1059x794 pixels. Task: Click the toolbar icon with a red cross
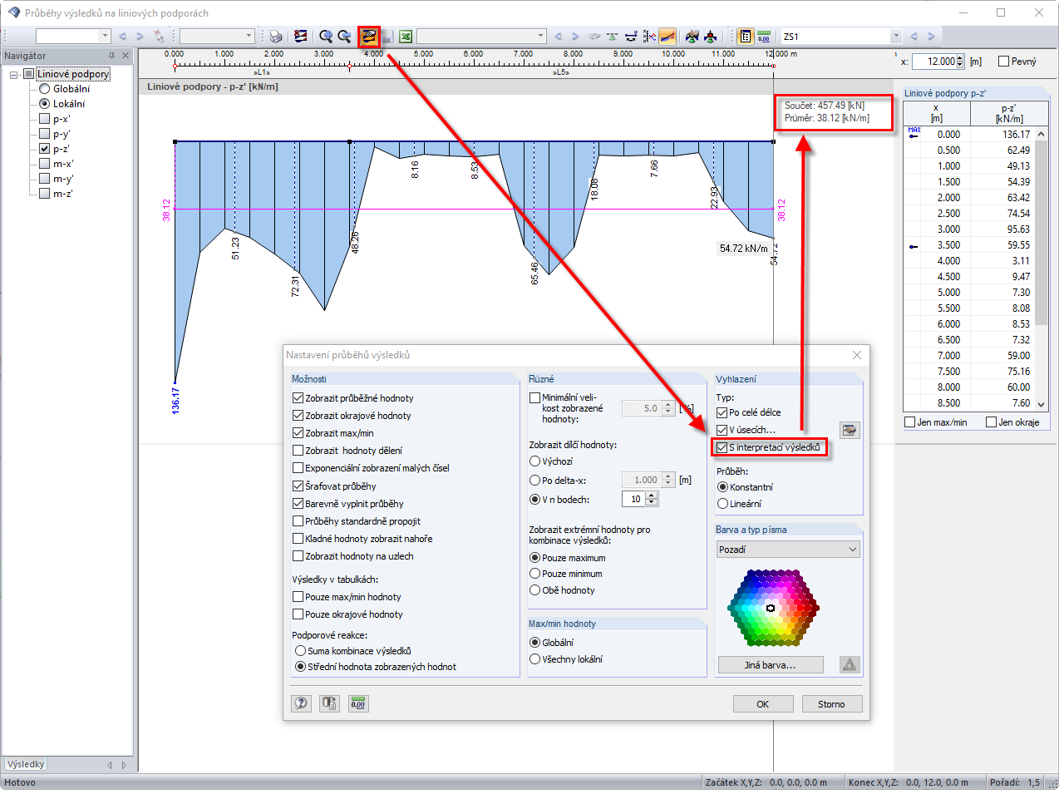650,37
